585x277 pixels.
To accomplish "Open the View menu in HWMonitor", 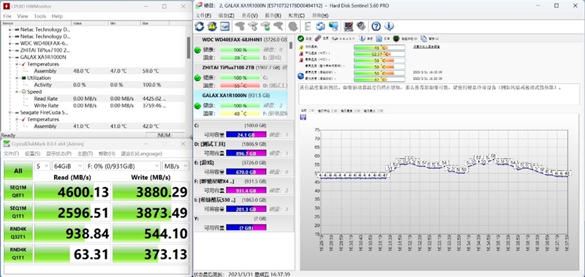I will coord(23,16).
